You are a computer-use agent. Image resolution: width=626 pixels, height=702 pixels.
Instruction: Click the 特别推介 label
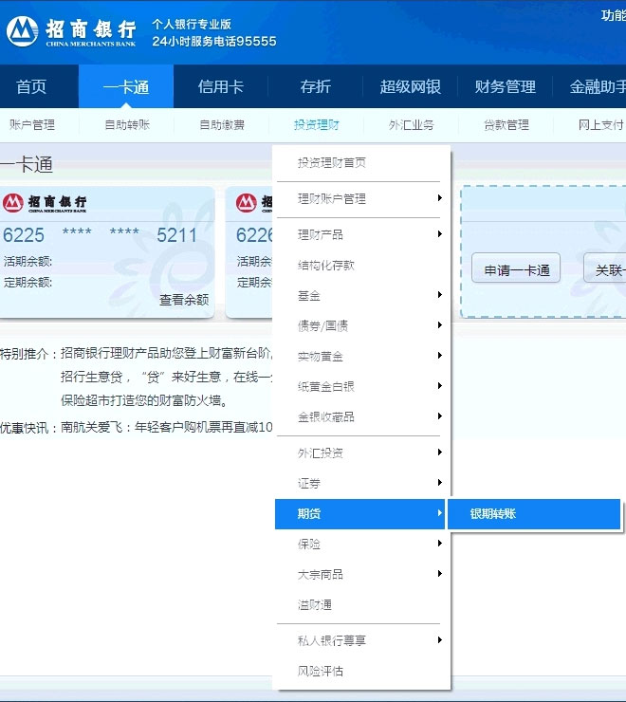click(29, 354)
